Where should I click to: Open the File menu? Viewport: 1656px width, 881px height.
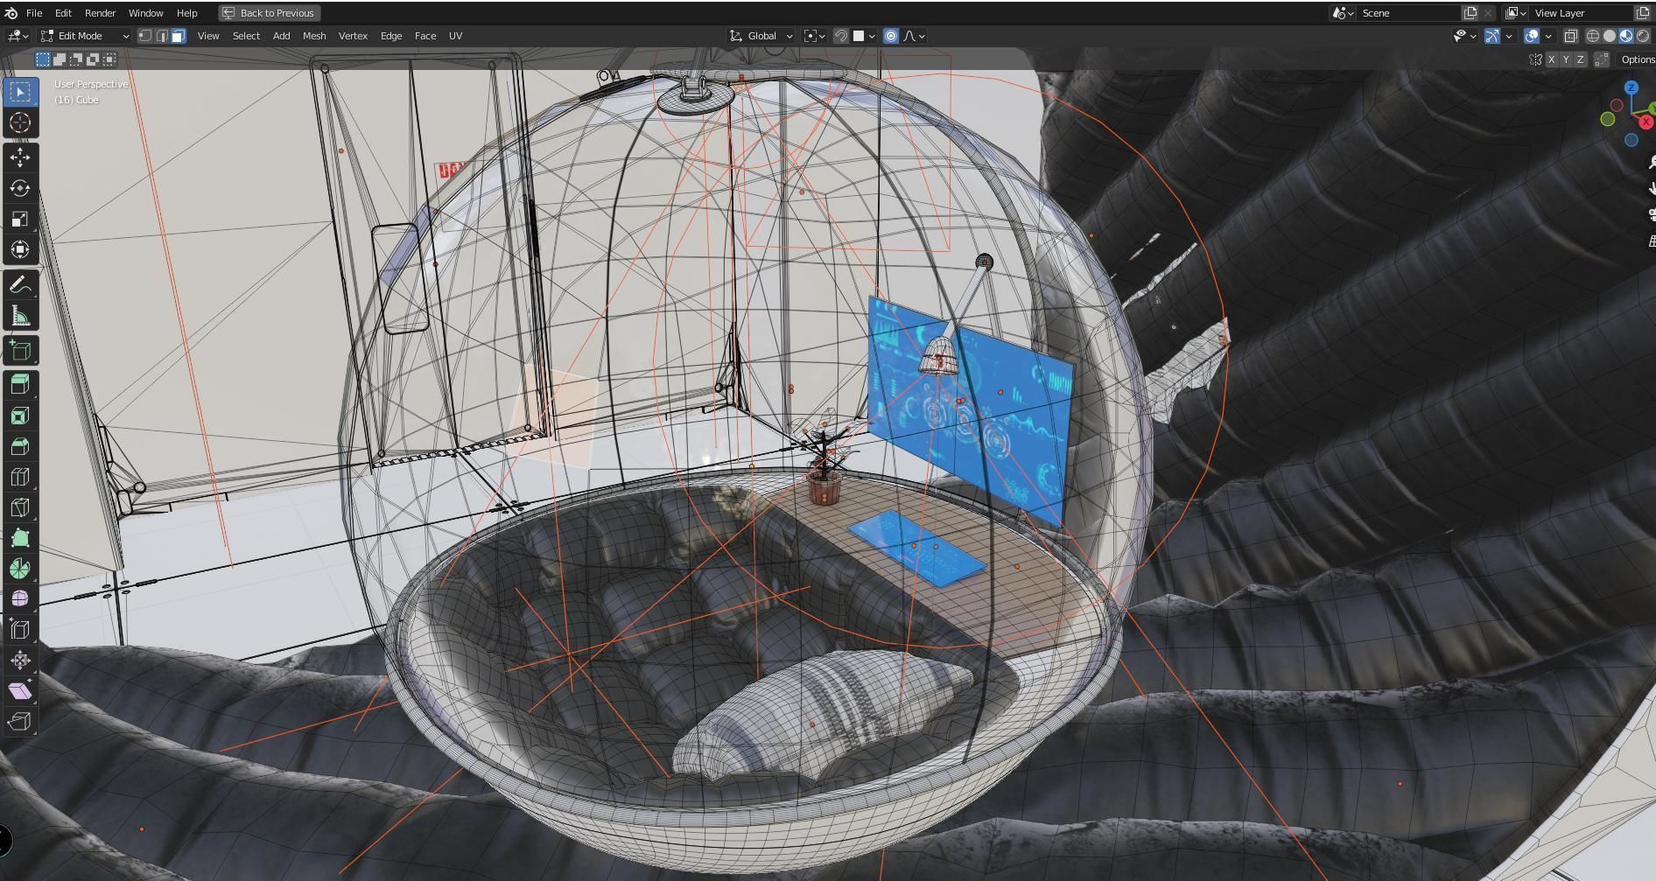tap(34, 13)
